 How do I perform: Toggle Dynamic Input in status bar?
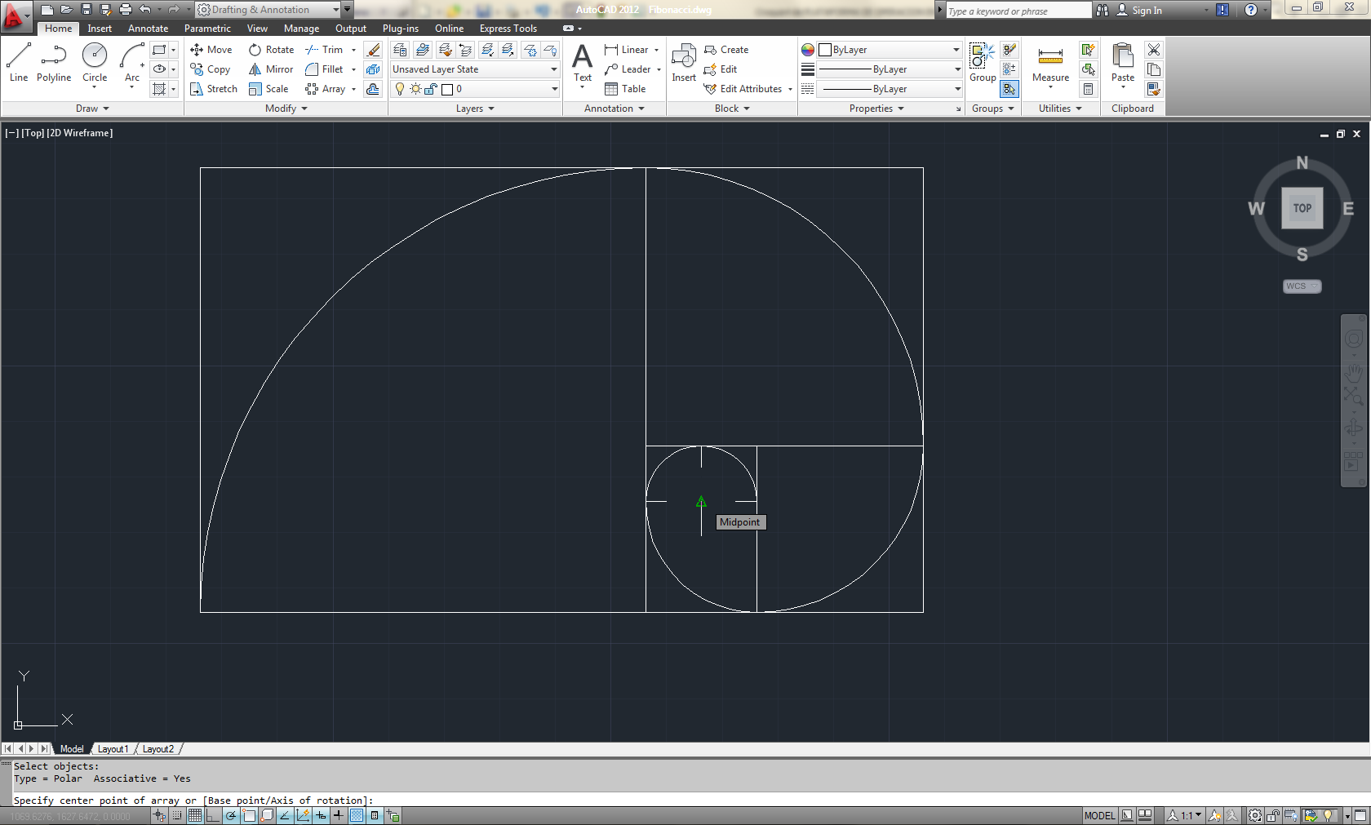tap(321, 815)
